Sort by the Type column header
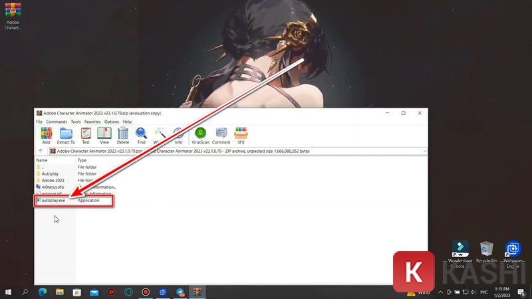The height and width of the screenshot is (299, 532). (82, 160)
